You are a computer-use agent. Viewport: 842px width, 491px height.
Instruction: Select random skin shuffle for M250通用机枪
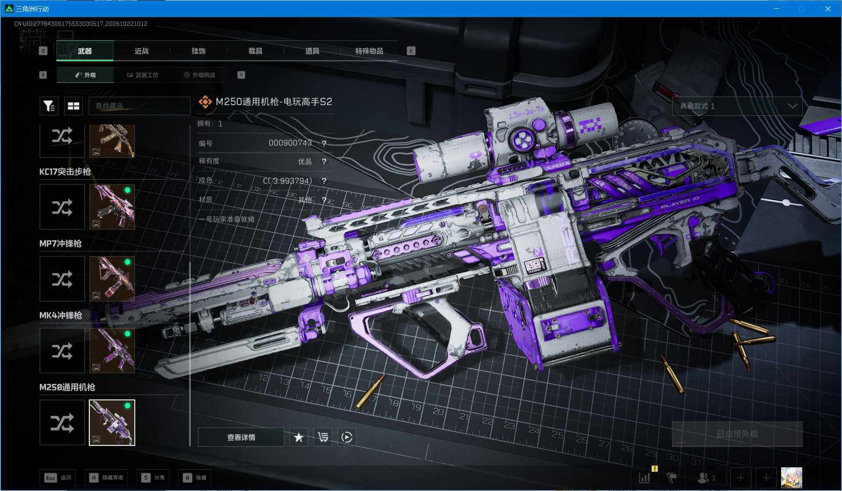[x=62, y=423]
